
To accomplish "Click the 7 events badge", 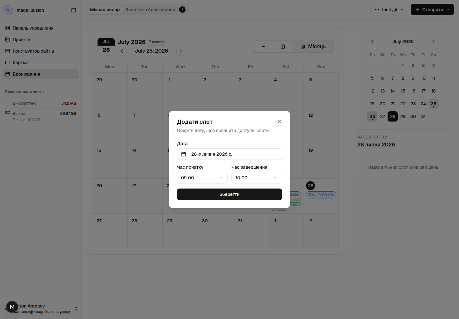I will pos(156,42).
